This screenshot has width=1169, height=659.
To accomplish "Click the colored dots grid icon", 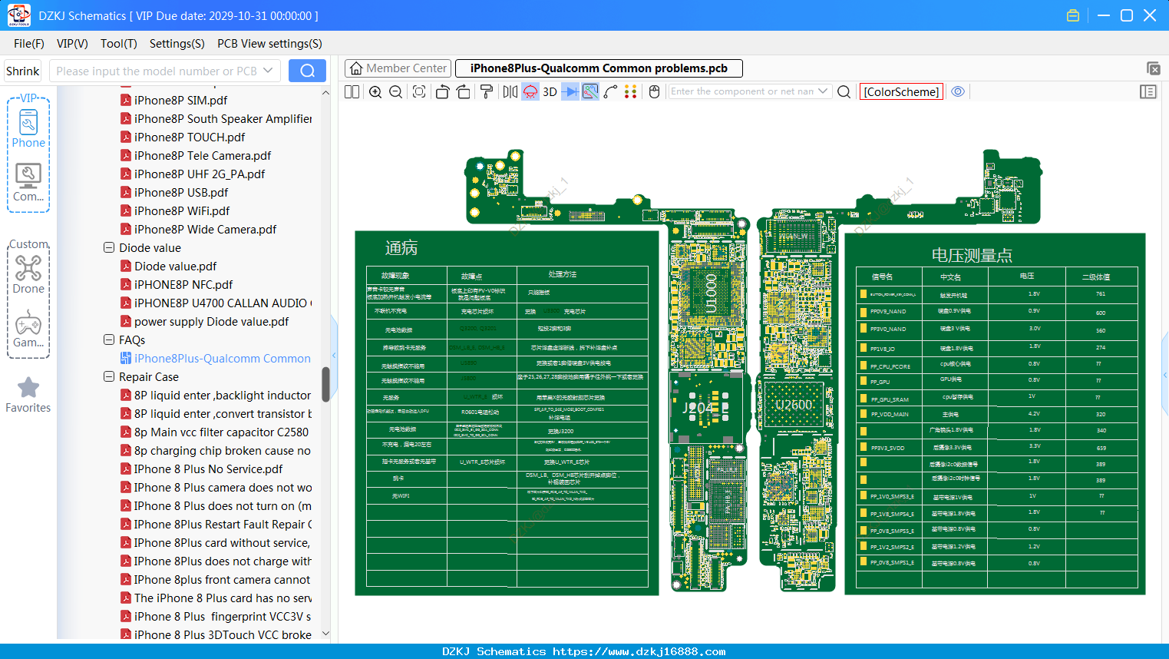I will (630, 92).
